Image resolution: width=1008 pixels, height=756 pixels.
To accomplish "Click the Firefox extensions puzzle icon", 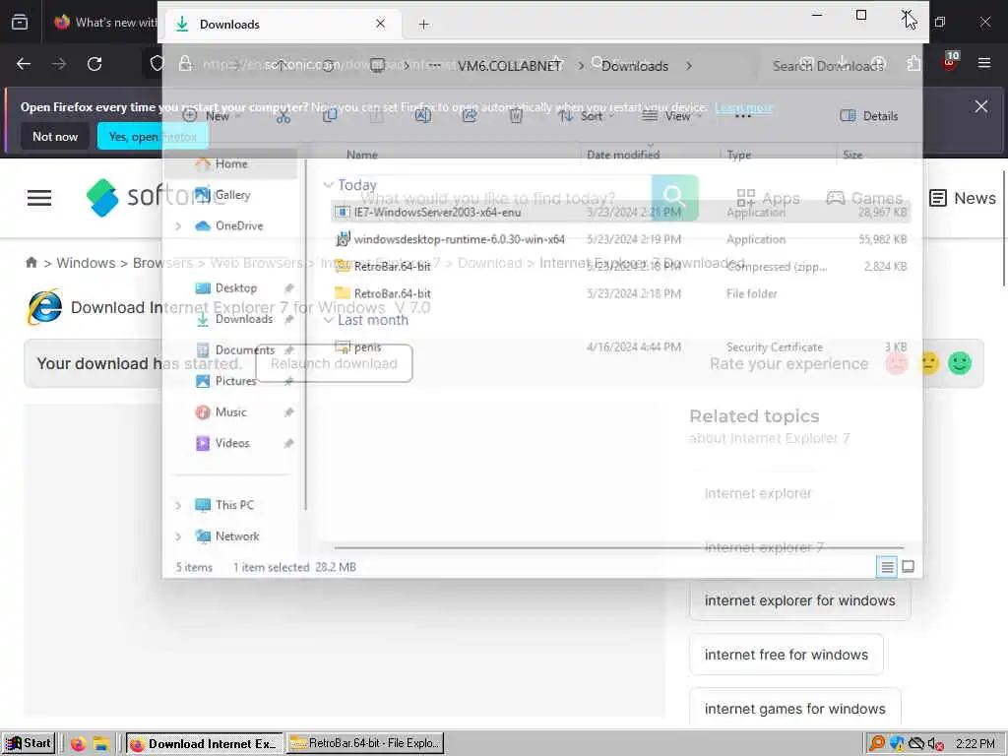I will point(913,63).
